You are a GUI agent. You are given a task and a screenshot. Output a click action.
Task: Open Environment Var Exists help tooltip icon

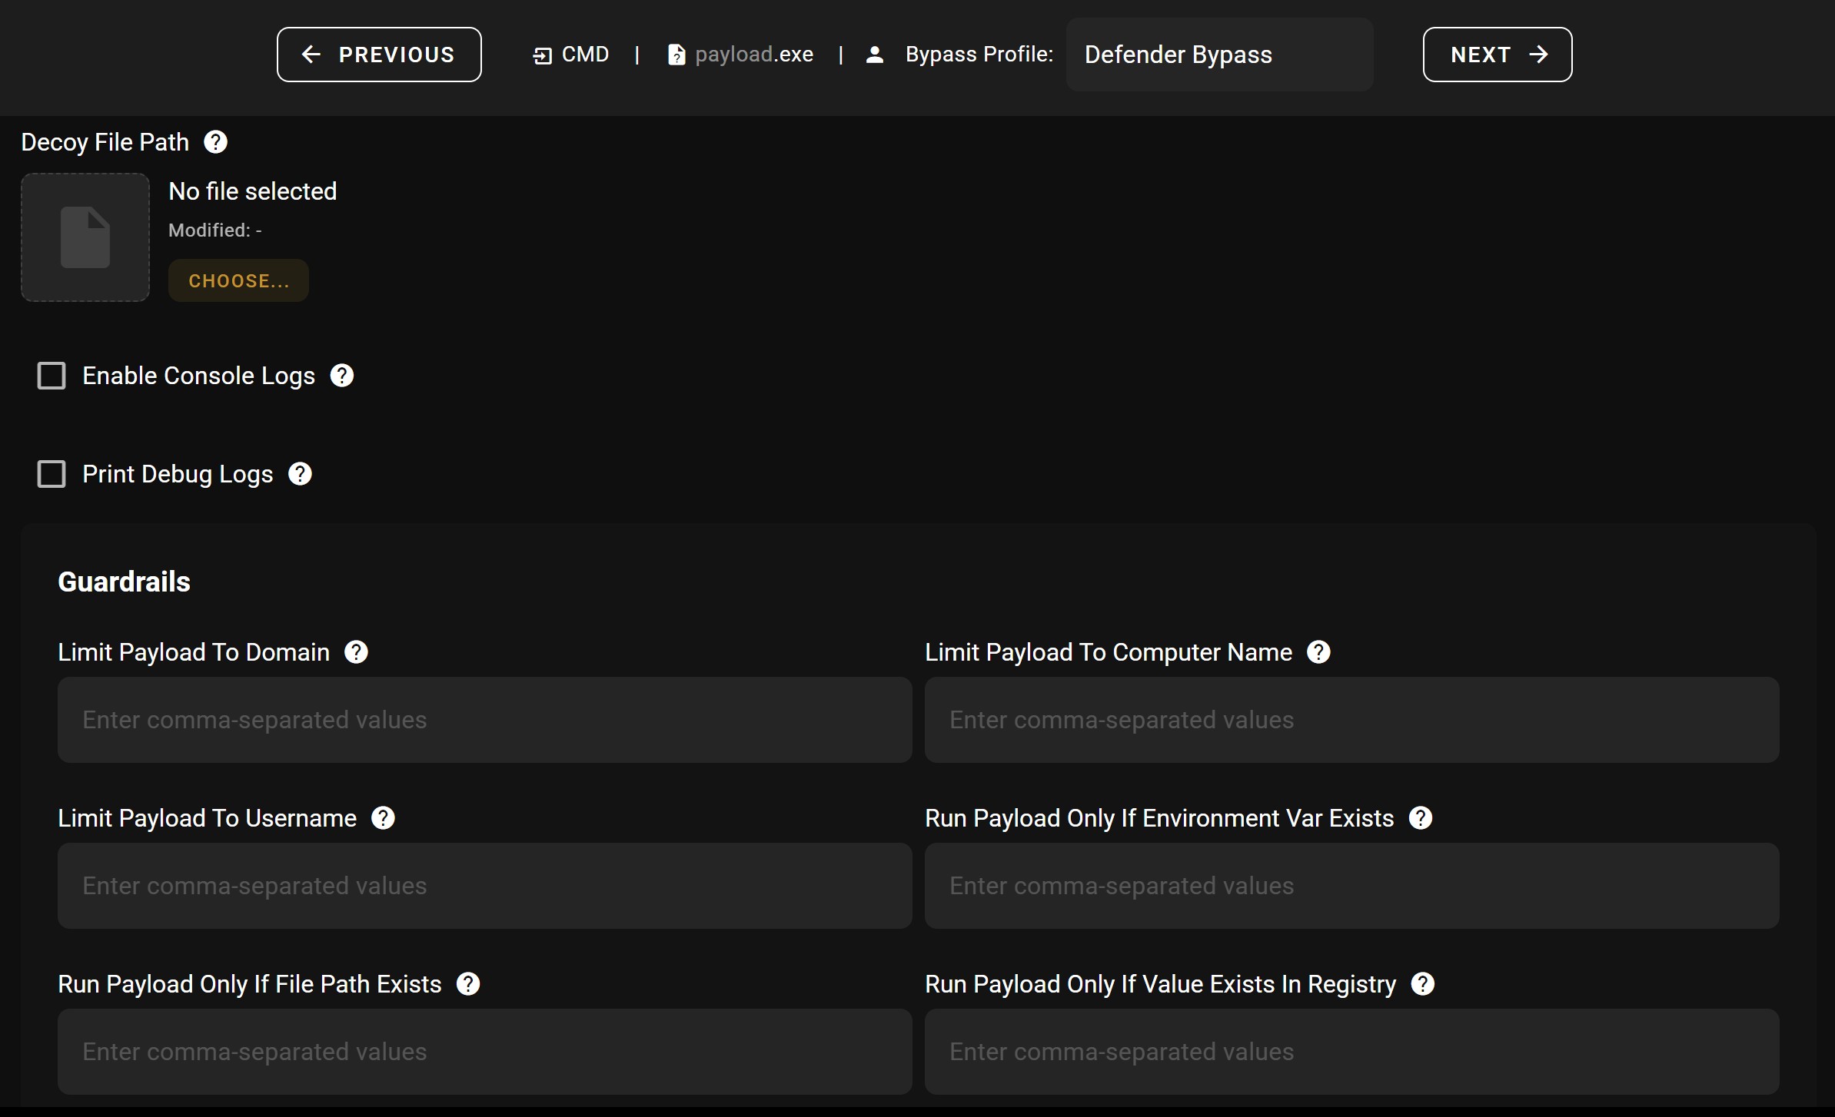[1420, 818]
